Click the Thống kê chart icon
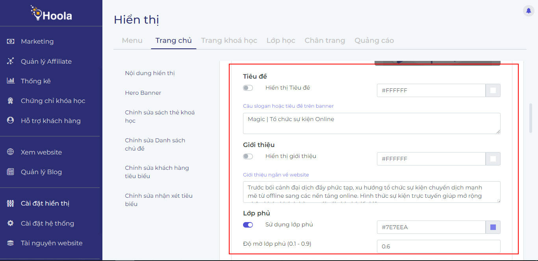The width and height of the screenshot is (538, 261). click(11, 81)
